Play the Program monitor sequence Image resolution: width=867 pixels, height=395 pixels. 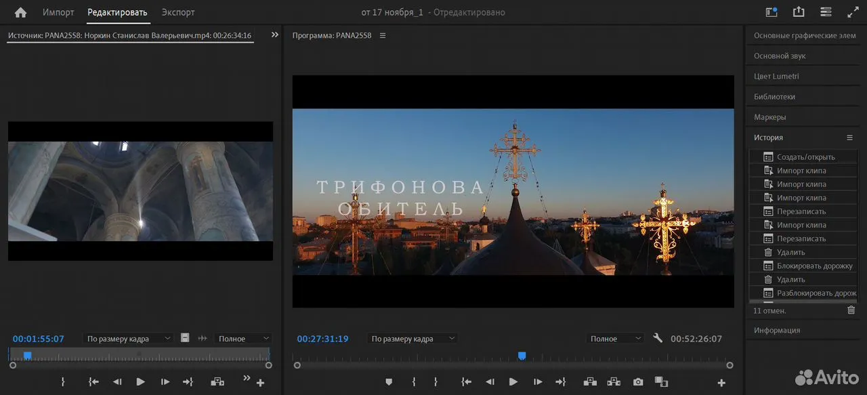[513, 382]
